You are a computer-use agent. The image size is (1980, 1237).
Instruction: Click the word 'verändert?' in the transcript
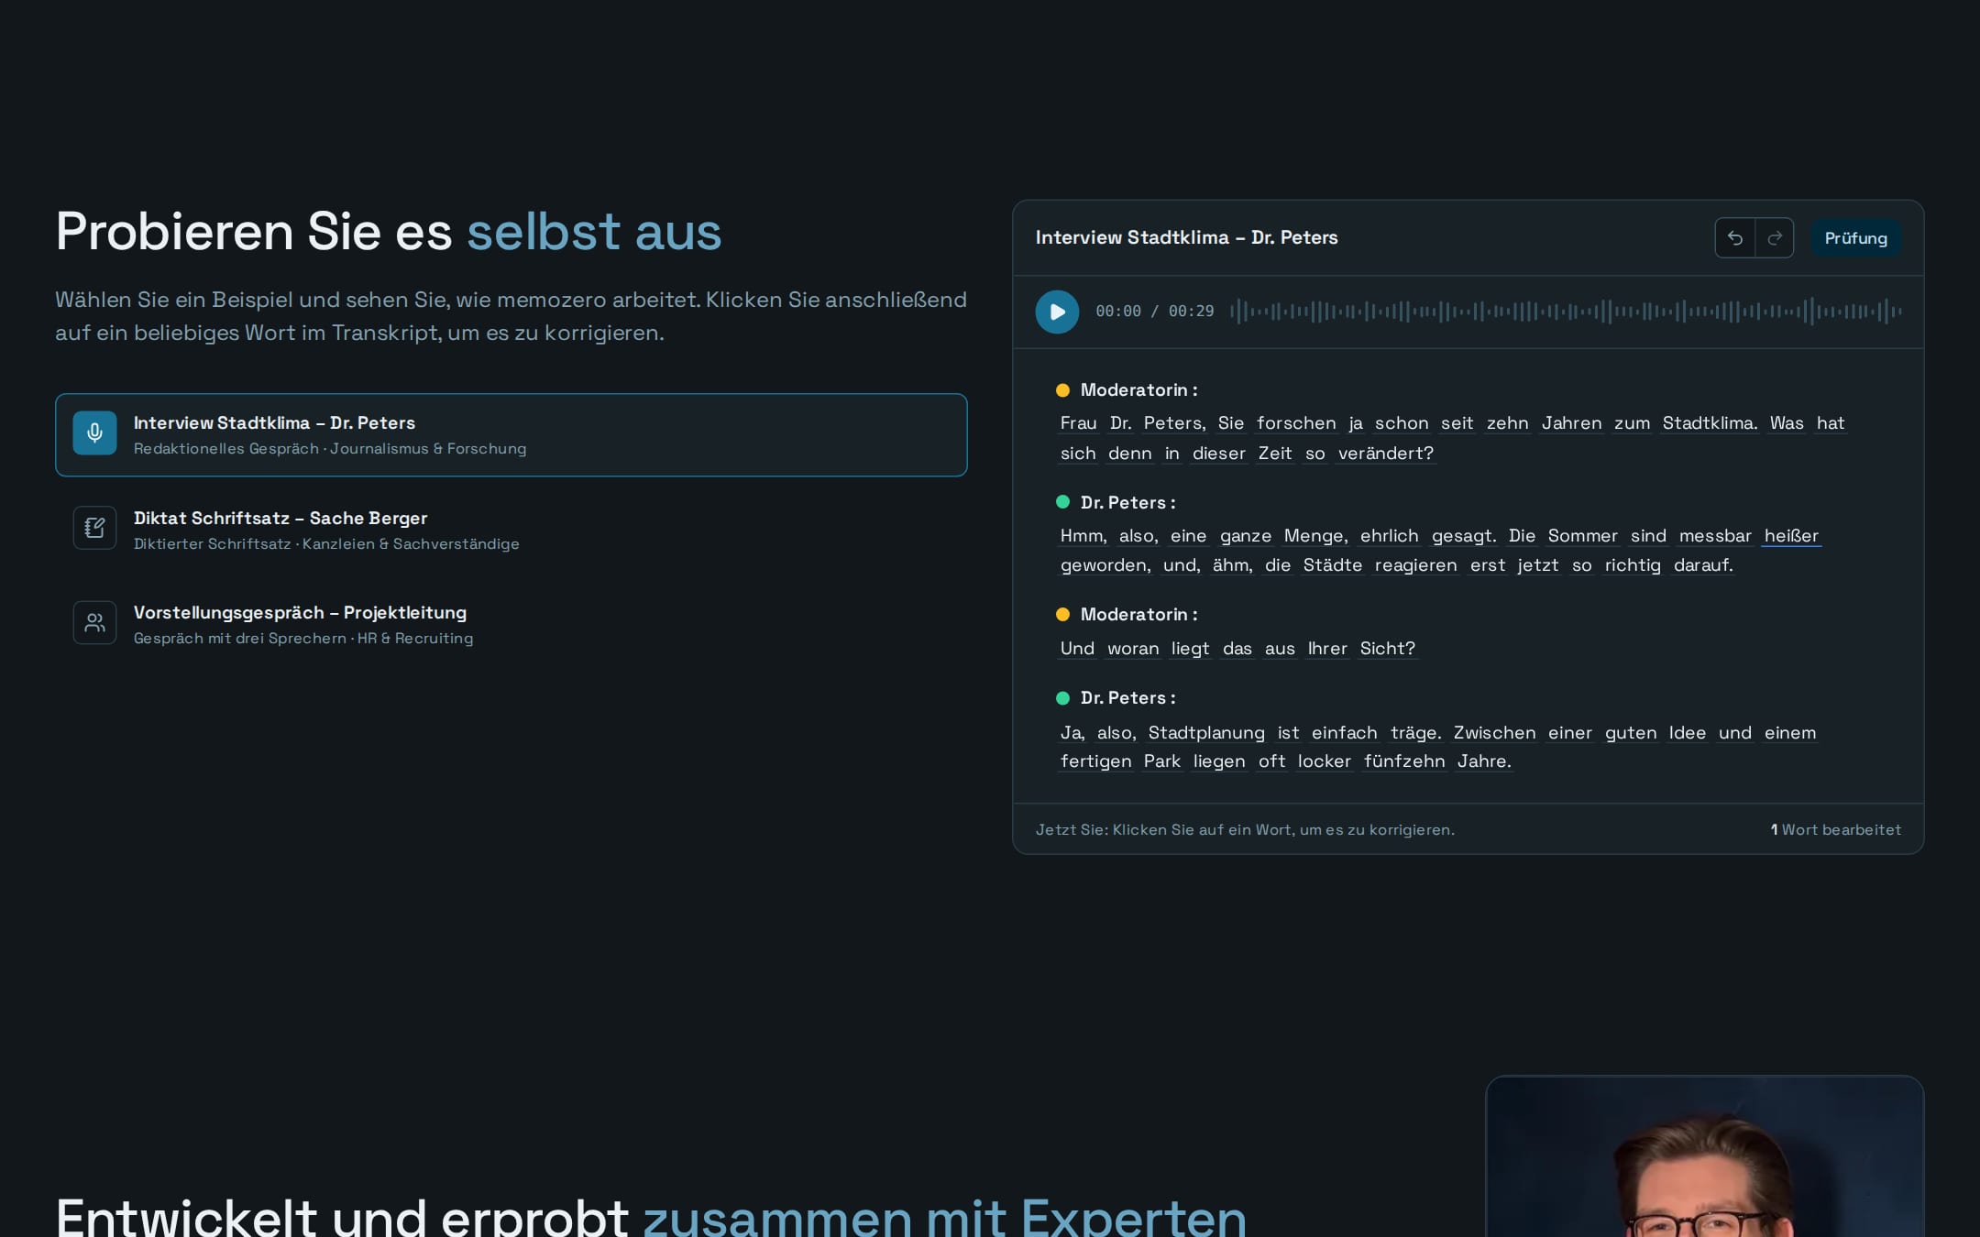[x=1385, y=454]
